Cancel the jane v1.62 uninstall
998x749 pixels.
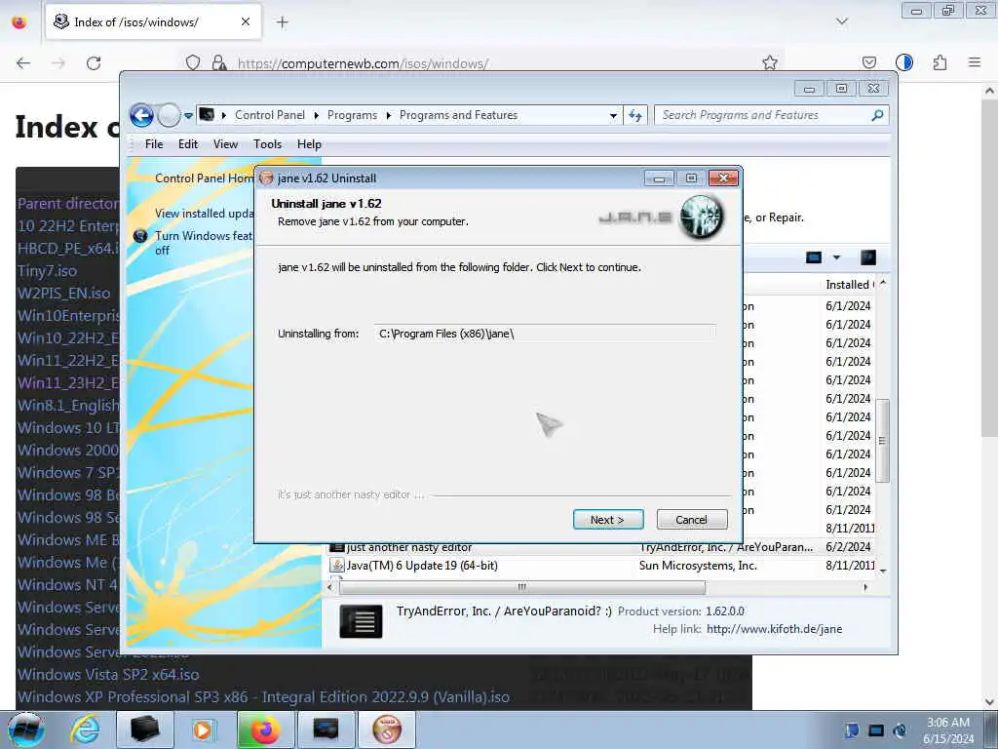(x=691, y=520)
